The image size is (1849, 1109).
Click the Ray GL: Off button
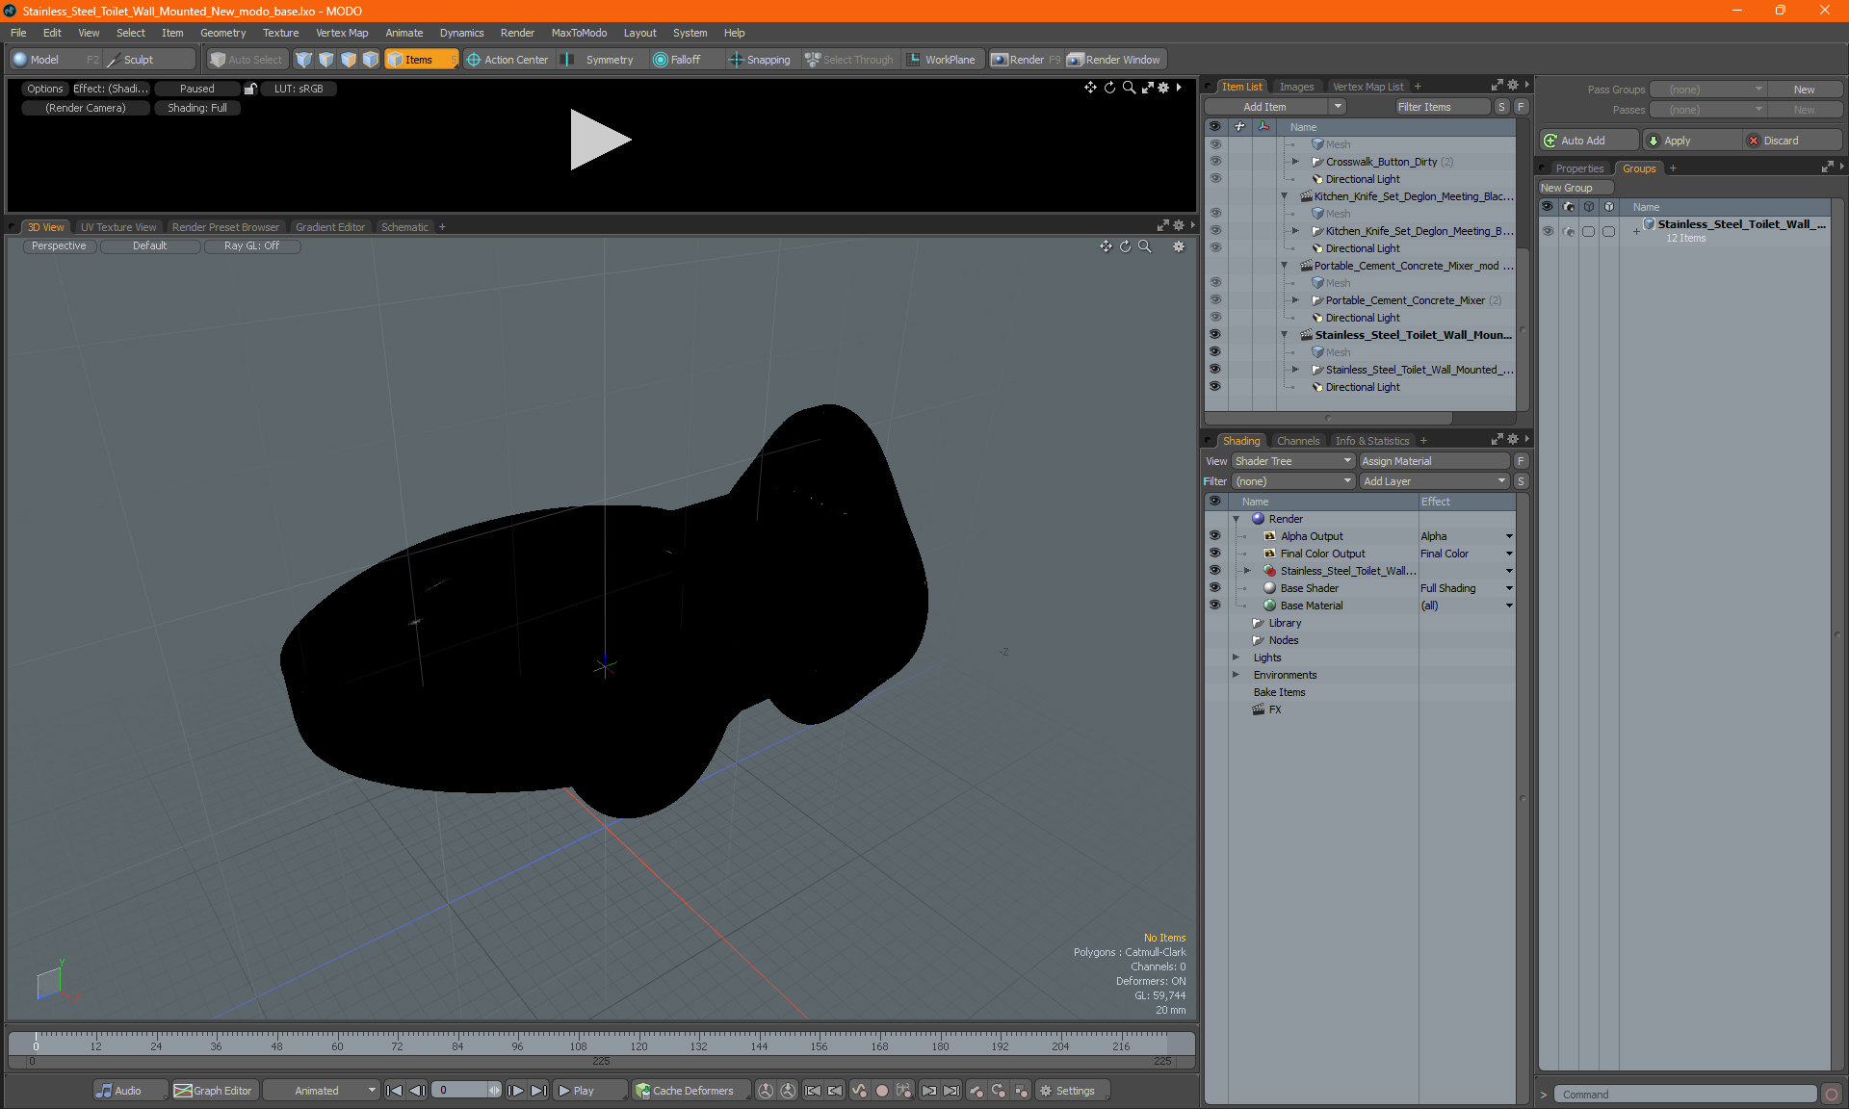pos(251,245)
